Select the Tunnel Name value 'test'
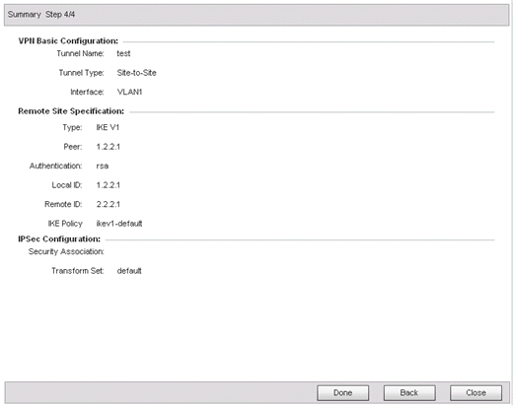 click(123, 53)
